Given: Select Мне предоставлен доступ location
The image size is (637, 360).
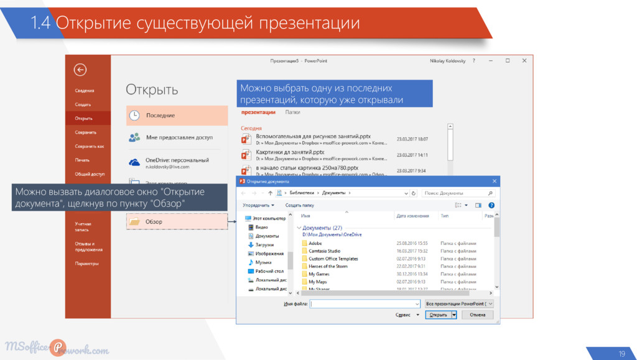Looking at the screenshot, I should point(177,137).
